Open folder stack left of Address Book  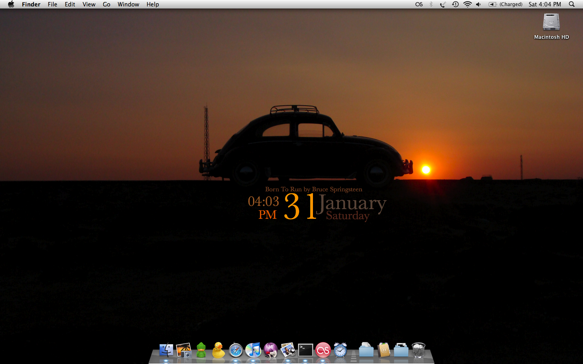(366, 350)
